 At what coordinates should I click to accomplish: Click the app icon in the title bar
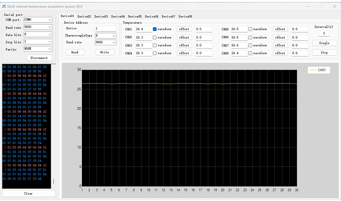(x=4, y=6)
